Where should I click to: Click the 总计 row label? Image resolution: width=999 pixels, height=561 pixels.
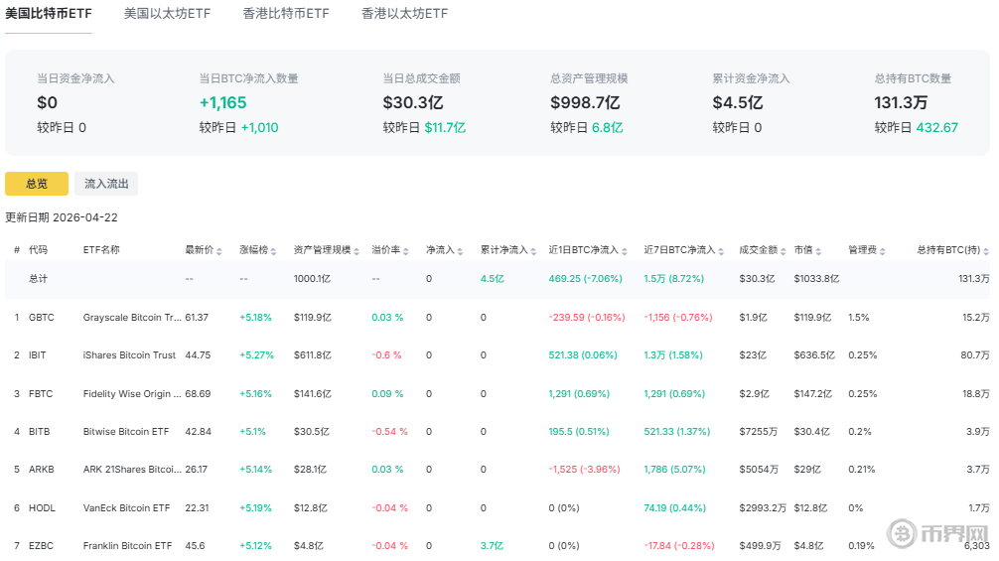38,278
